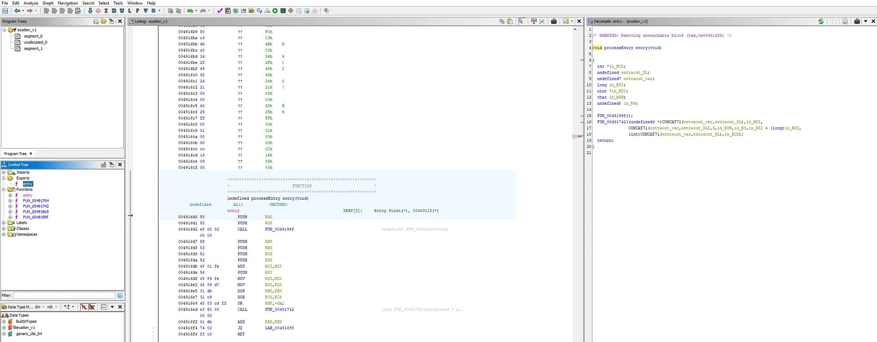This screenshot has height=342, width=877.
Task: Click the green Undo arrow icon
Action: [190, 11]
